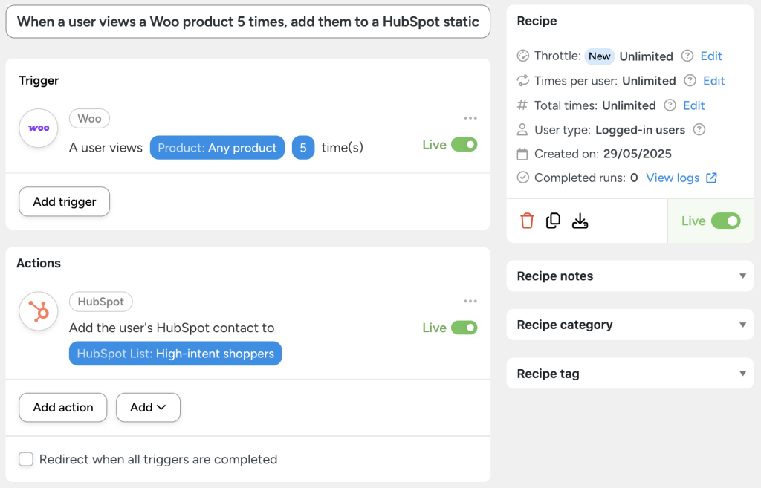Click the Woo integration icon in Trigger
The width and height of the screenshot is (761, 488).
point(38,128)
